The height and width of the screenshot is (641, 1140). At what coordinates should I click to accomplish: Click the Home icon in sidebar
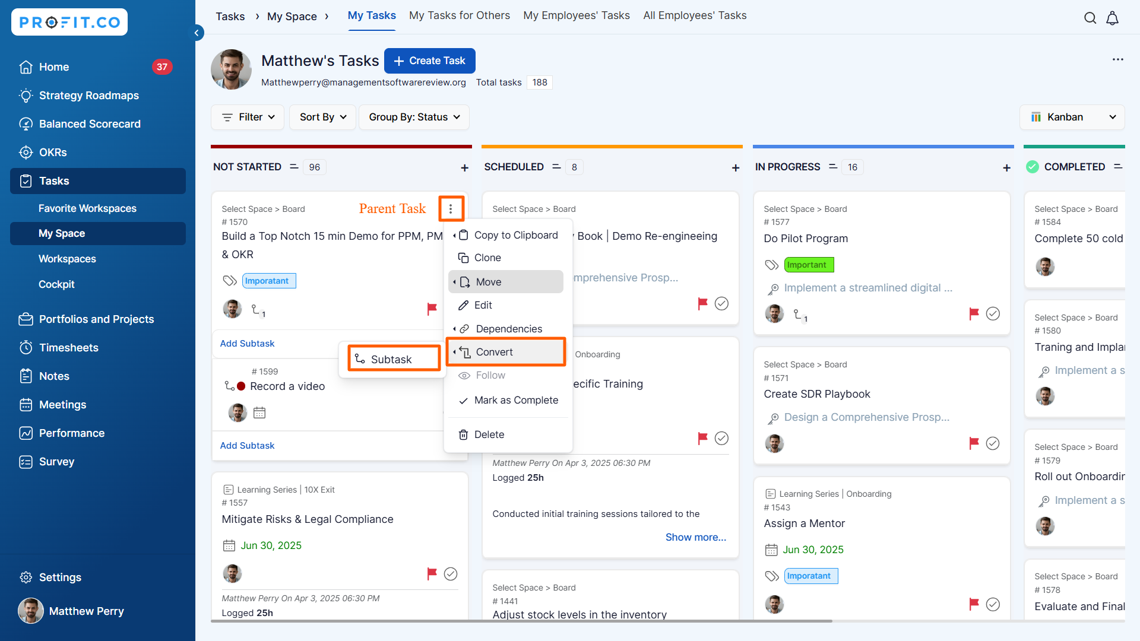click(x=26, y=67)
